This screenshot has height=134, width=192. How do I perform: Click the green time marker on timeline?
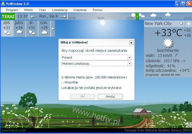point(137,16)
